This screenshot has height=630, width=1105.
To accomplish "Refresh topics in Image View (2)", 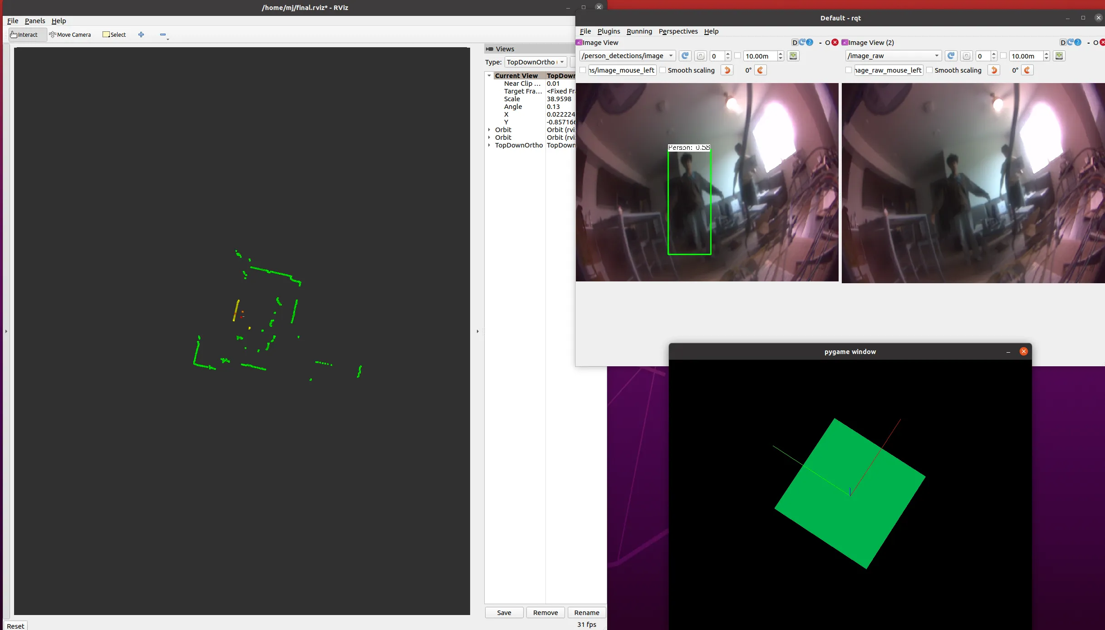I will (x=951, y=56).
